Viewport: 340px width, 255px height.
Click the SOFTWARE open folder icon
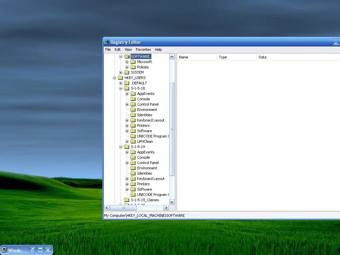tap(127, 56)
